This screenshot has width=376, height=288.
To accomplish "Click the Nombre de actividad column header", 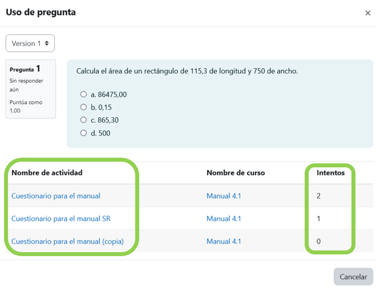I will (x=47, y=172).
